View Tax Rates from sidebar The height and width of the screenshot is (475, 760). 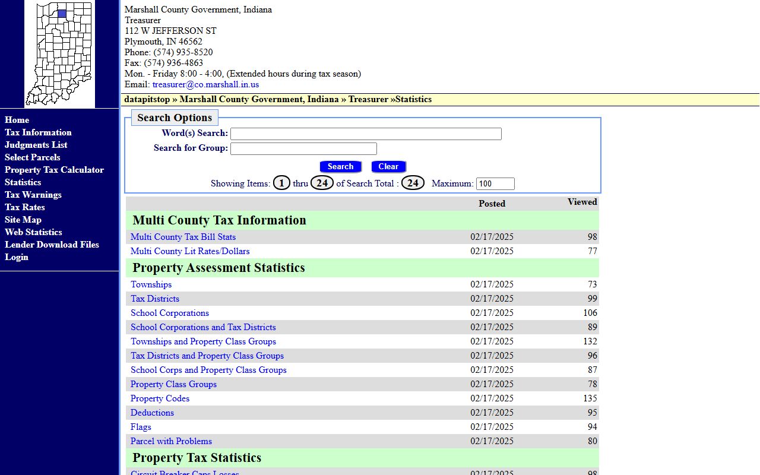tap(24, 207)
